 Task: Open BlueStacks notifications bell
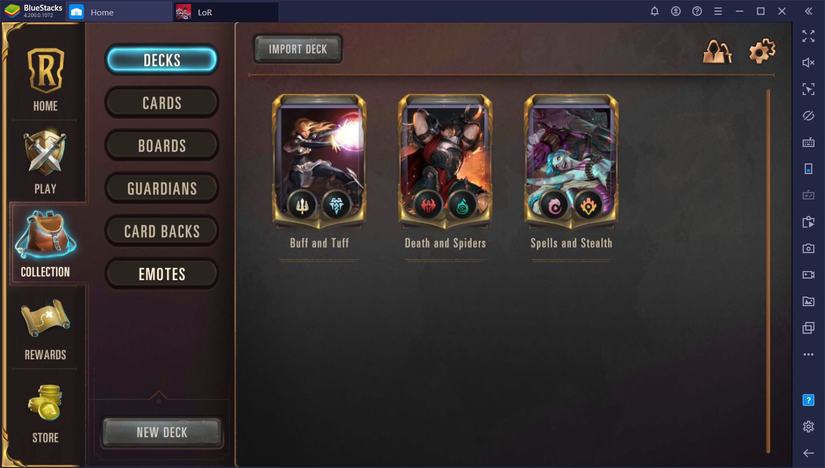click(655, 11)
